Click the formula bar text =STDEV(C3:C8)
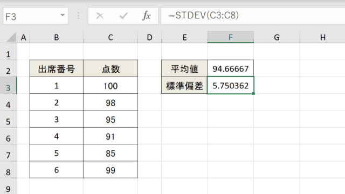 pos(204,16)
